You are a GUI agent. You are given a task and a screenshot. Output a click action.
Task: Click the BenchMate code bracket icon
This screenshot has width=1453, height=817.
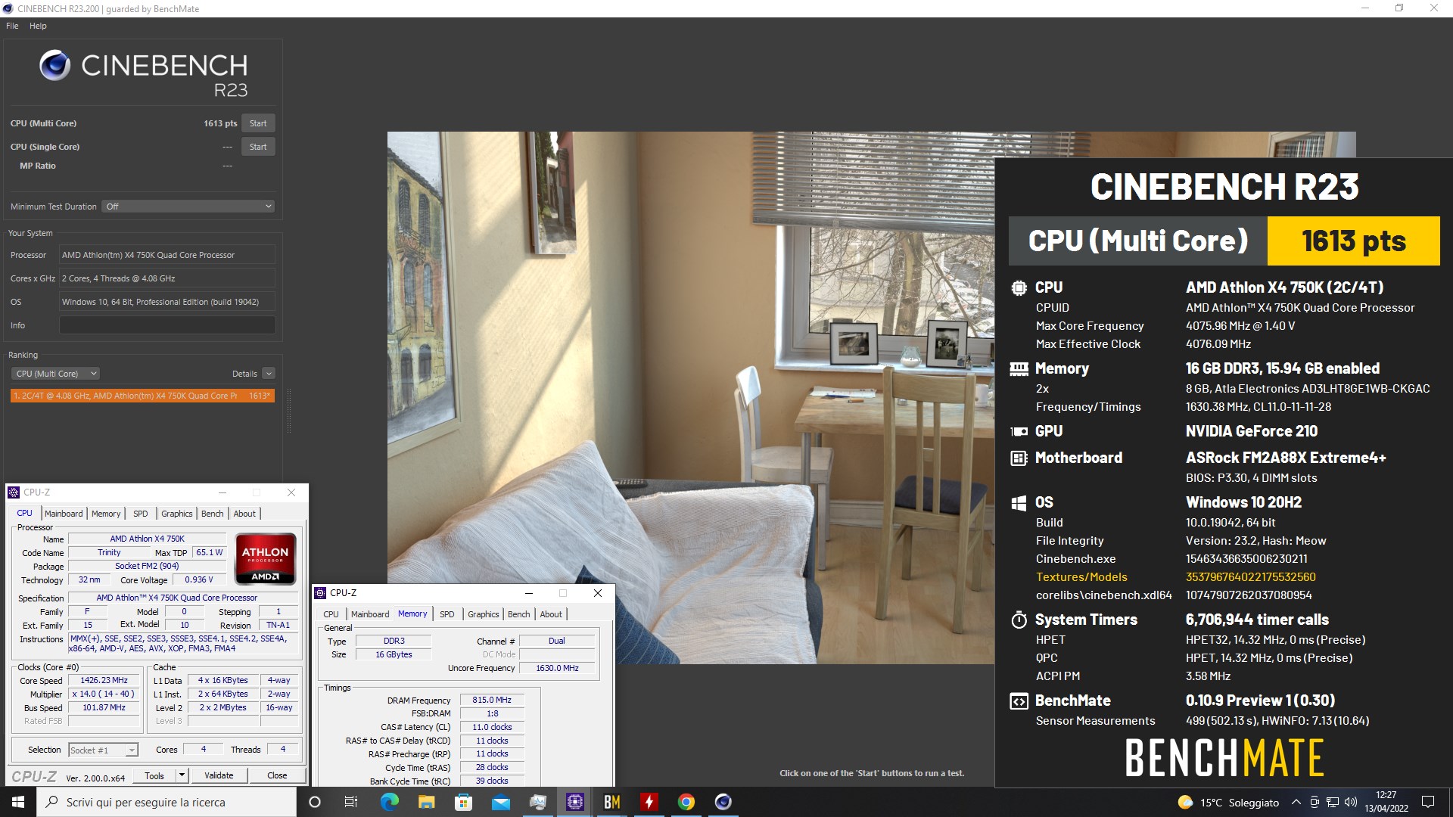pyautogui.click(x=1019, y=701)
